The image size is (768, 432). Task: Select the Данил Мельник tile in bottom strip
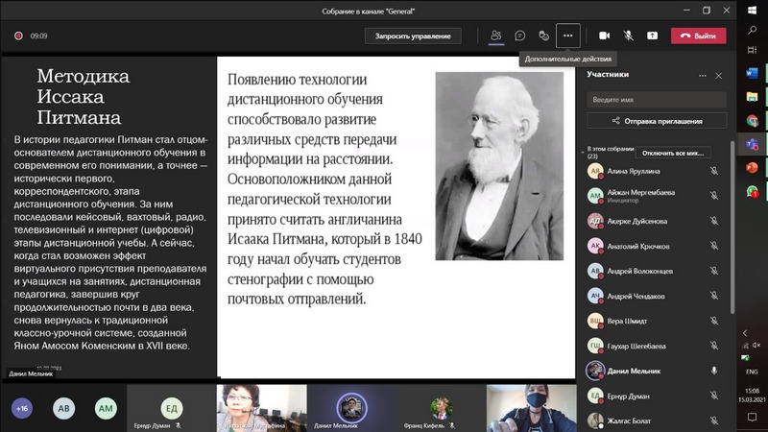(x=351, y=408)
